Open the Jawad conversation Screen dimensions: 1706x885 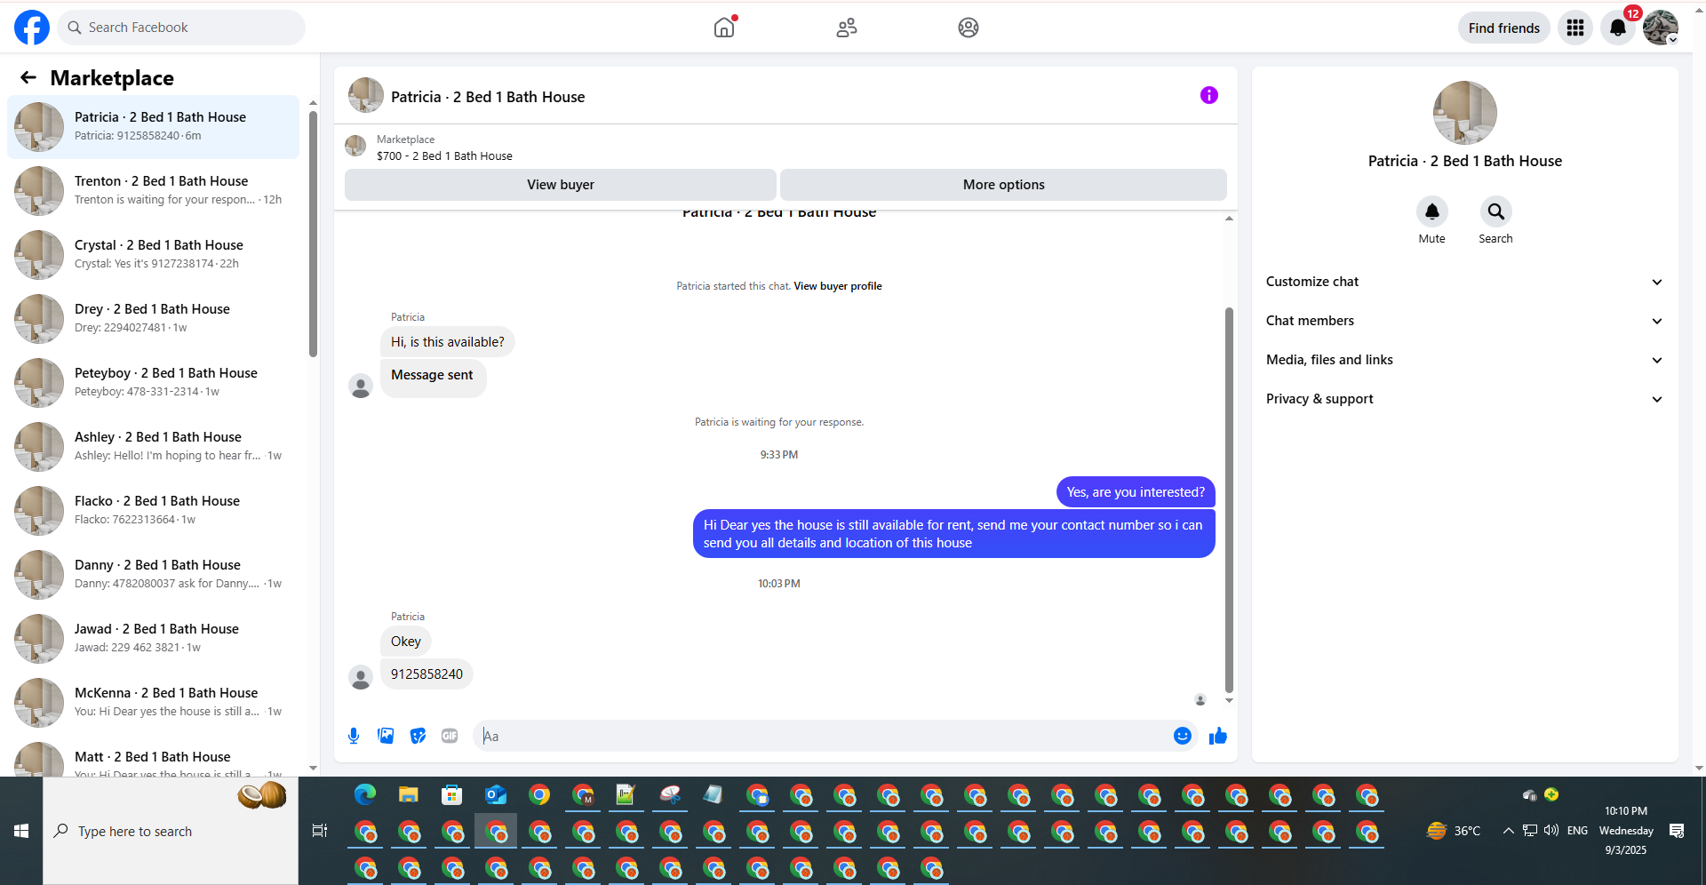[154, 639]
